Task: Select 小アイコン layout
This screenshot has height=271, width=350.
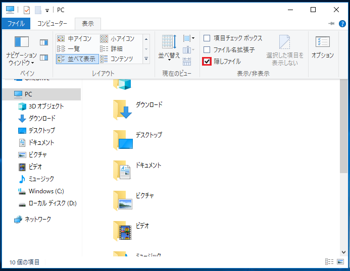Action: [x=117, y=38]
